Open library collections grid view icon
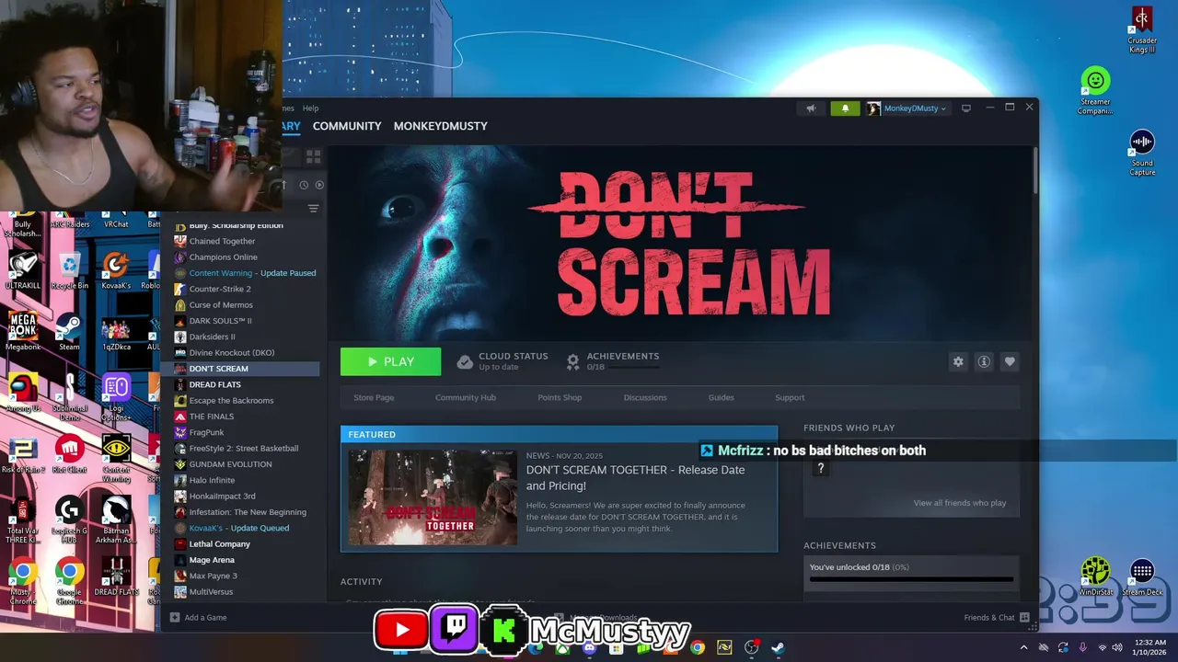Screen dimensions: 1178x662 pos(313,157)
